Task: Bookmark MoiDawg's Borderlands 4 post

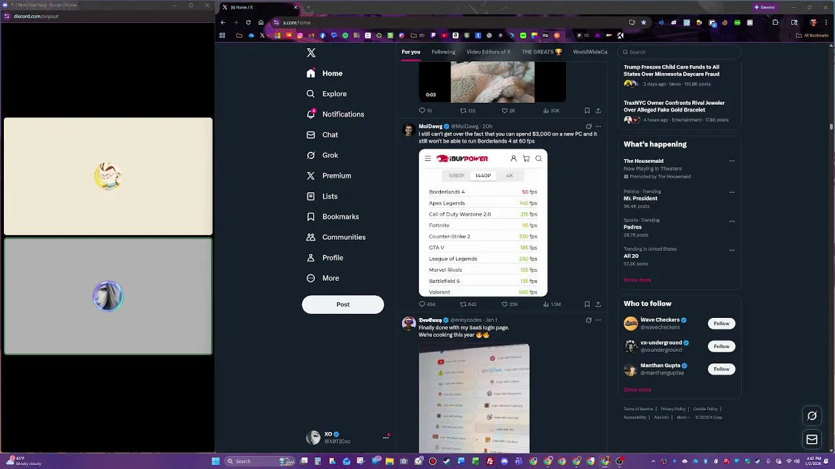Action: pos(587,304)
